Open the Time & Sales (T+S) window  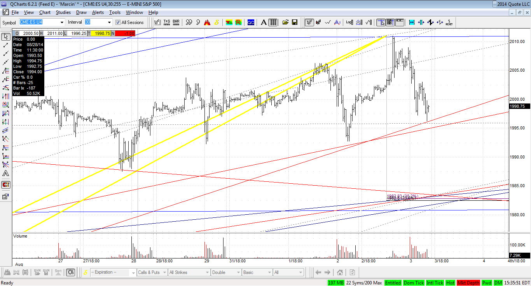pyautogui.click(x=167, y=22)
